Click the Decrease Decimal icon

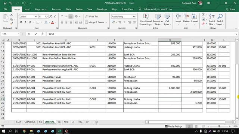coord(134,22)
